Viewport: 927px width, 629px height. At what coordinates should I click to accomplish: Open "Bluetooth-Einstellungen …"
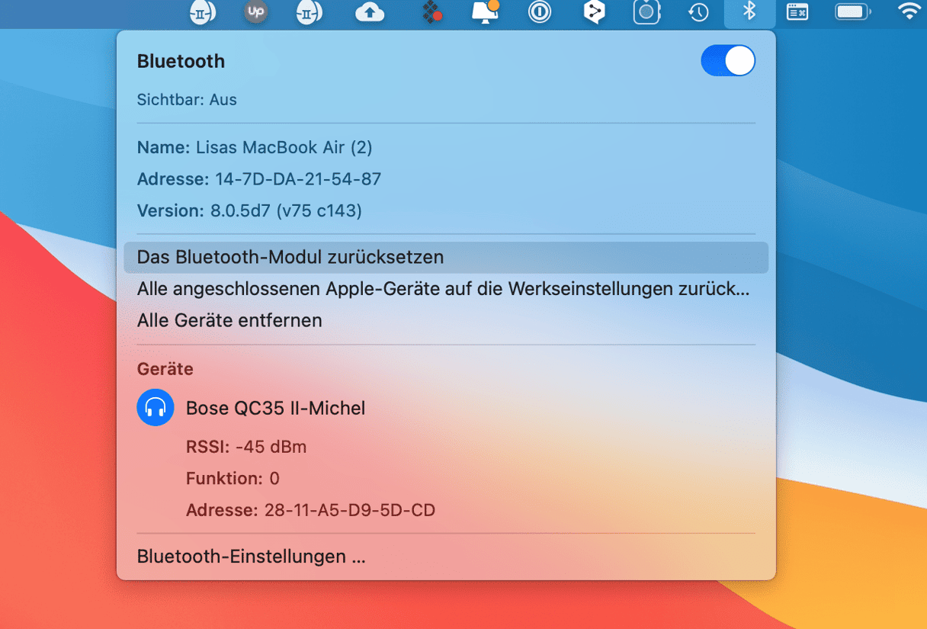251,557
